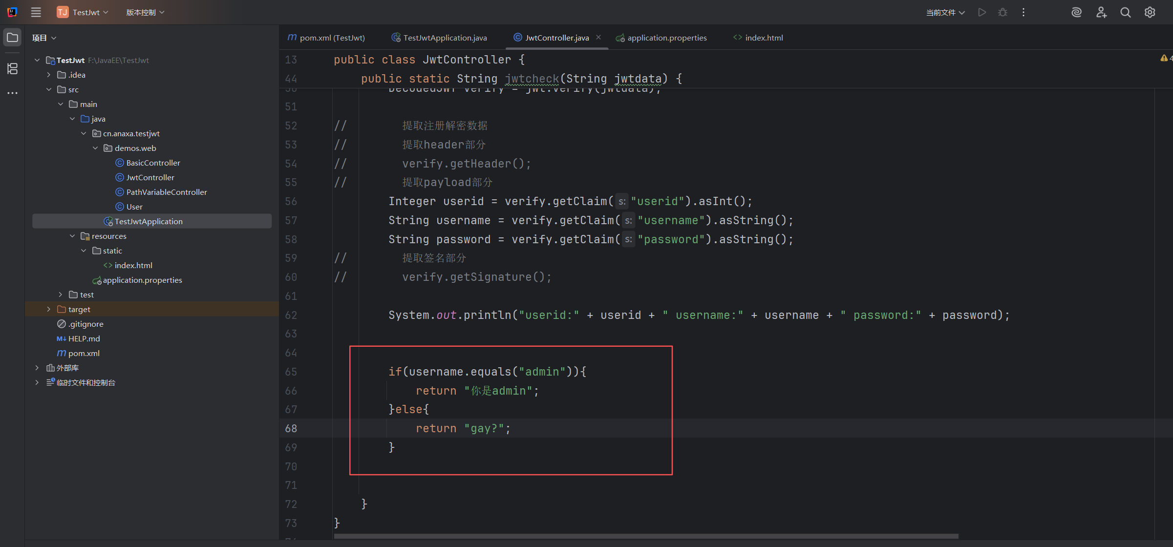1173x547 pixels.
Task: Open the AI assistant swirl icon
Action: point(1076,12)
